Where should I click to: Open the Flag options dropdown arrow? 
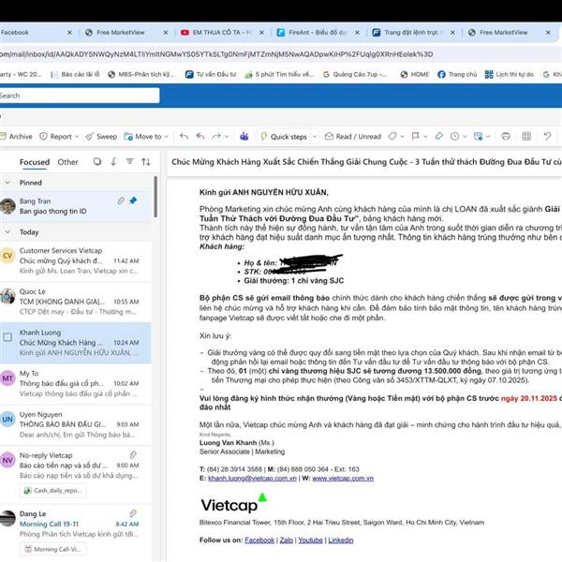coord(425,137)
